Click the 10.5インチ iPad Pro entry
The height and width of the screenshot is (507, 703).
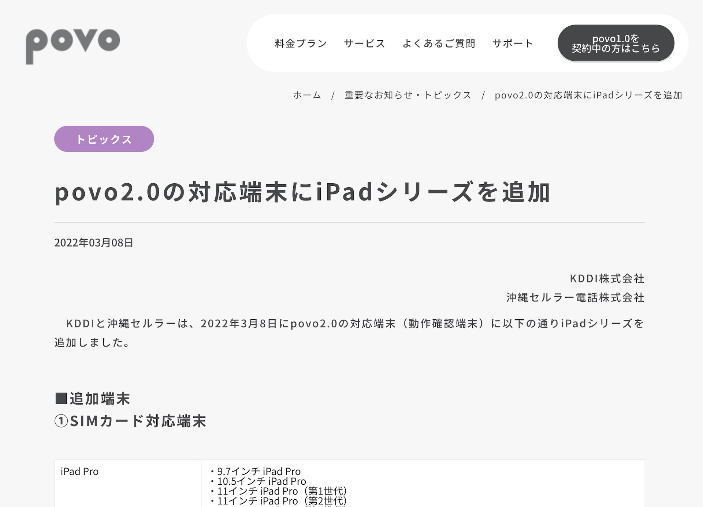pyautogui.click(x=261, y=481)
